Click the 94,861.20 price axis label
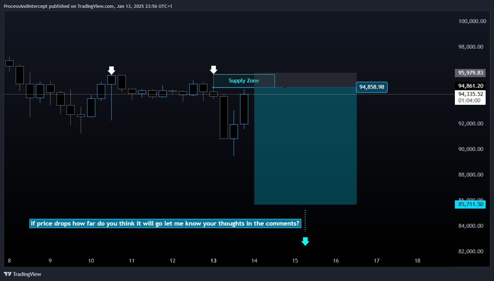The width and height of the screenshot is (494, 281). pyautogui.click(x=470, y=86)
